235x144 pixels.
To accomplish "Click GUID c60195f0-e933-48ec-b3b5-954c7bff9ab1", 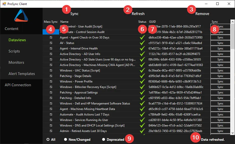I will [x=175, y=98].
